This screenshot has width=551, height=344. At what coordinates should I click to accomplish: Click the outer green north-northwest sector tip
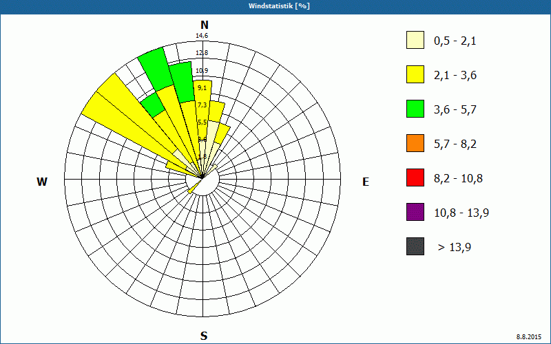(155, 69)
